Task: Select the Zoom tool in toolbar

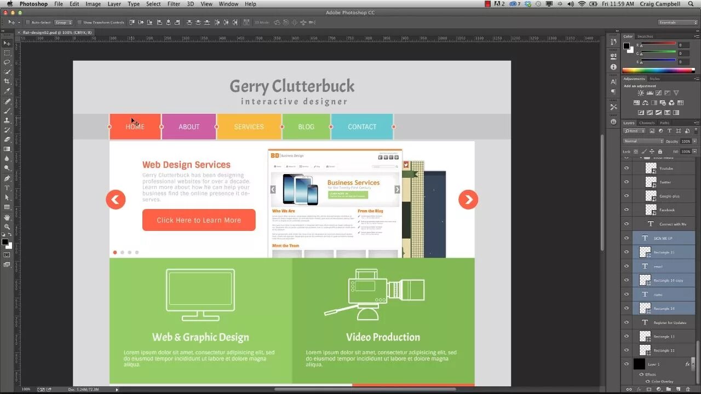Action: 7,227
